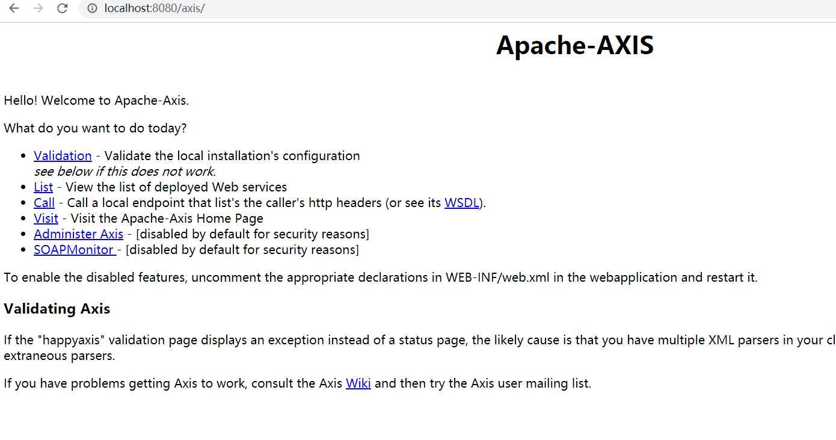This screenshot has height=440, width=836.
Task: Open the WSDL link
Action: (462, 203)
